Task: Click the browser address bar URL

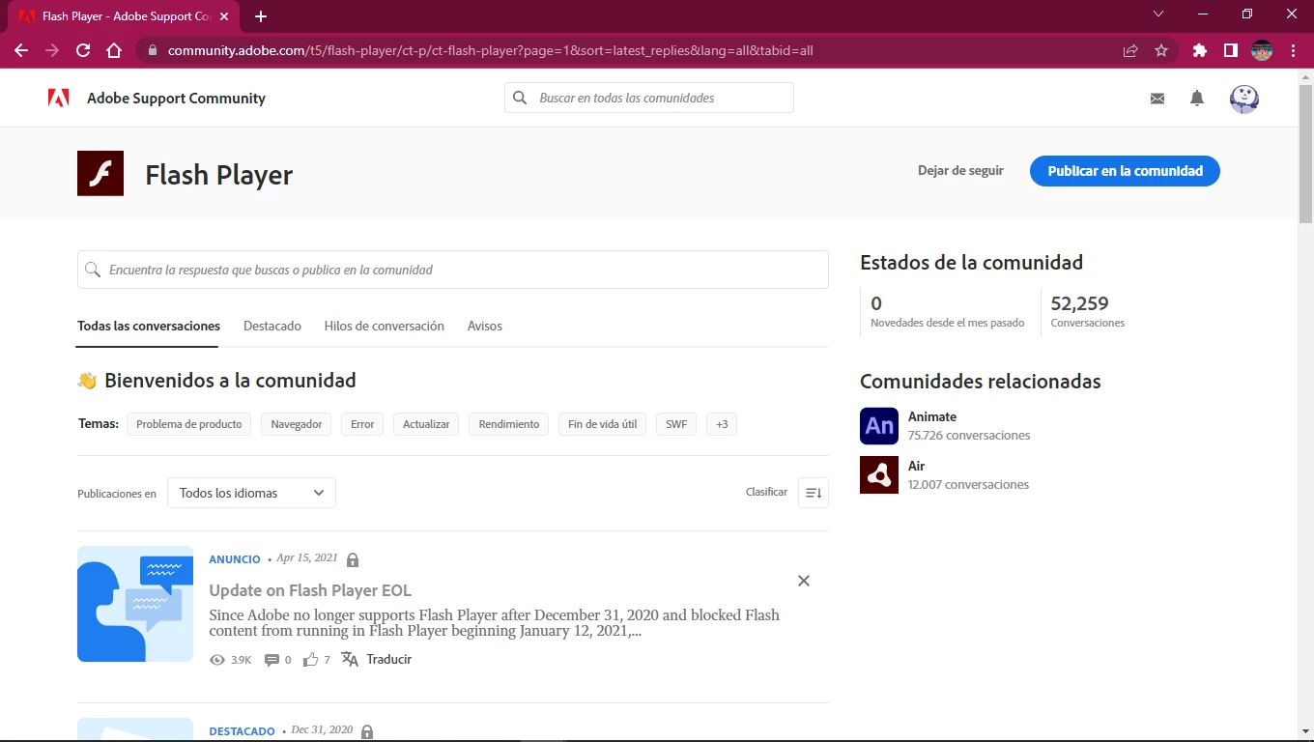Action: click(491, 50)
